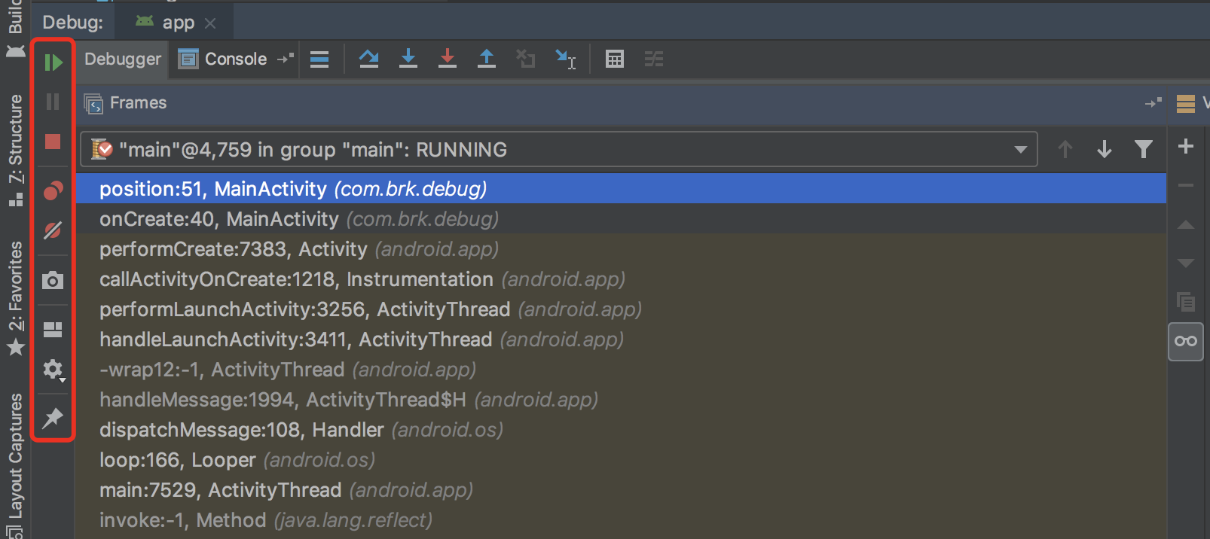The width and height of the screenshot is (1210, 539).
Task: Open the Variables panel icon
Action: pos(1186,103)
